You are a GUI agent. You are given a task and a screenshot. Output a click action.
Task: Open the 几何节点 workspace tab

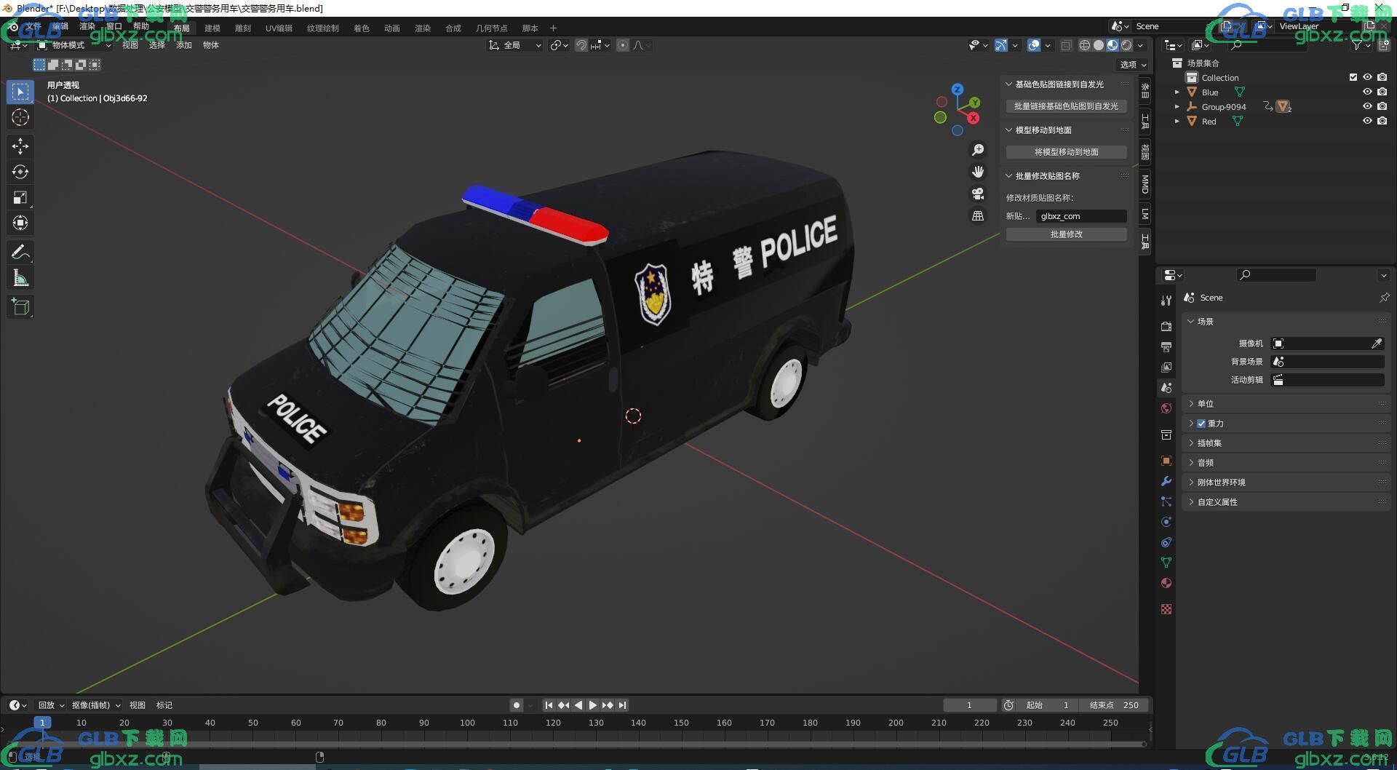pos(492,28)
